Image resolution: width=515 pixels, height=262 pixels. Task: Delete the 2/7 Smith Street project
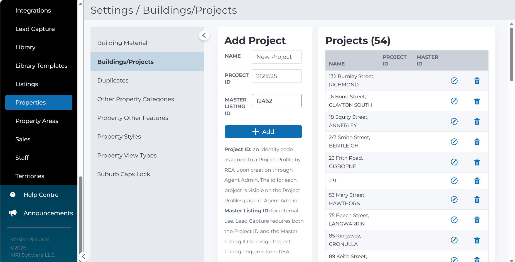(x=477, y=142)
